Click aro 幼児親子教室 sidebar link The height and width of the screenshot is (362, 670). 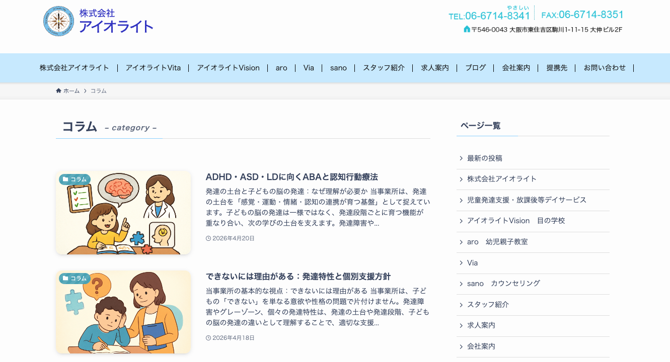(497, 242)
